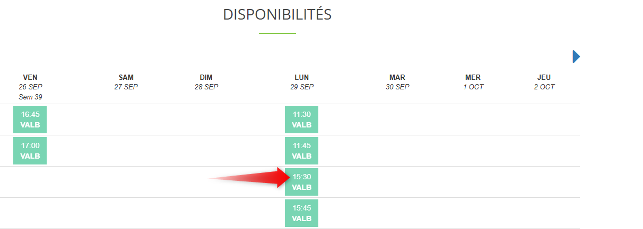Select the DIM day column header
Viewport: 643px width, 229px height.
[x=206, y=77]
